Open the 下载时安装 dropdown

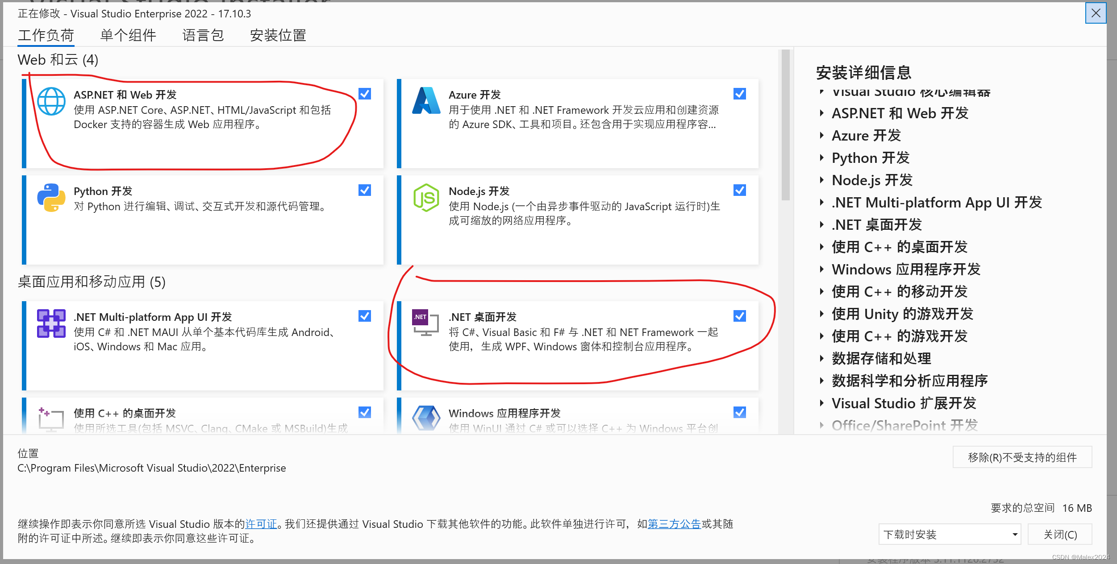click(950, 534)
